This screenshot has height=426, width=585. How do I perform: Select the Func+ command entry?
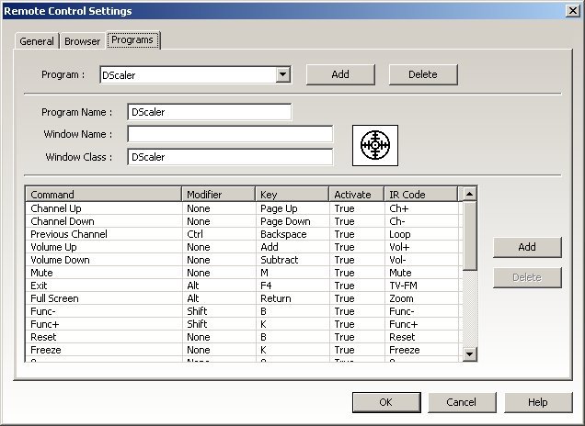tap(244, 324)
